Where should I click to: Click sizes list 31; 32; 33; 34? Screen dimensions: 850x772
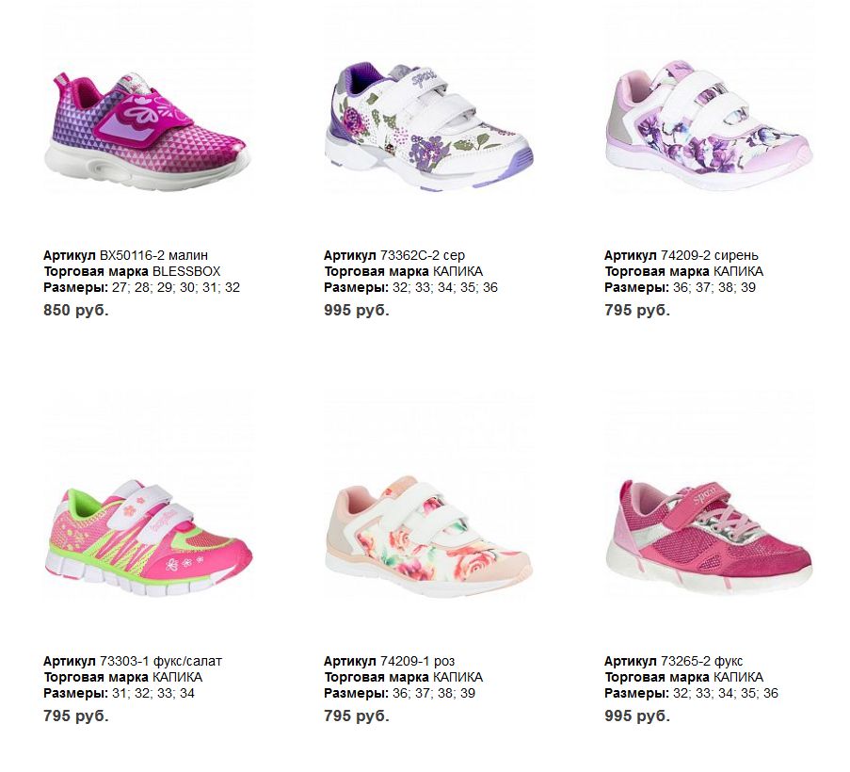(152, 694)
